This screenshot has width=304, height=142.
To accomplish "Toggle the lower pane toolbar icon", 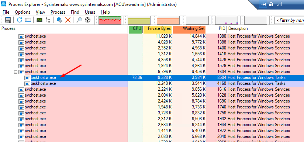I will coord(28,20).
